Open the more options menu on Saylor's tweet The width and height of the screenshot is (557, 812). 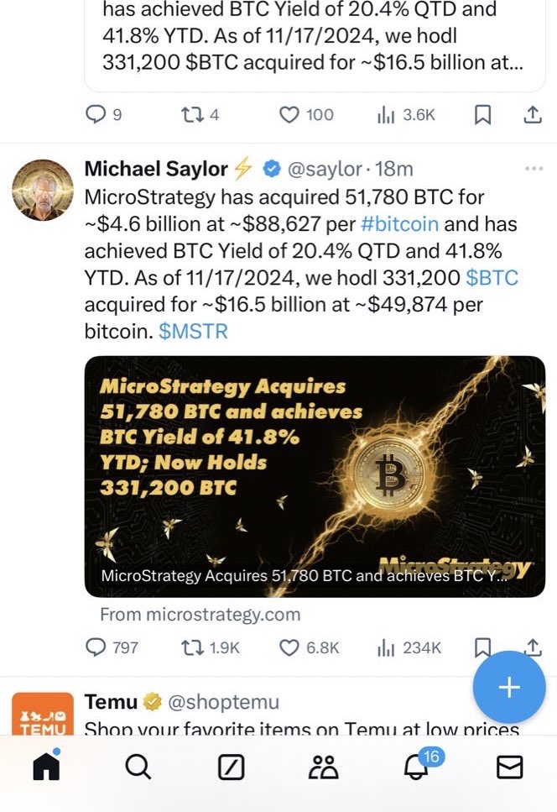click(x=534, y=169)
